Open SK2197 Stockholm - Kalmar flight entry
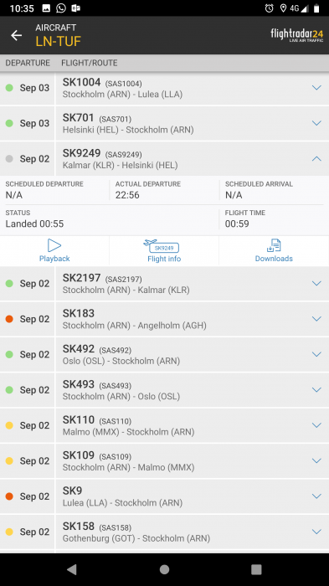 tap(164, 284)
